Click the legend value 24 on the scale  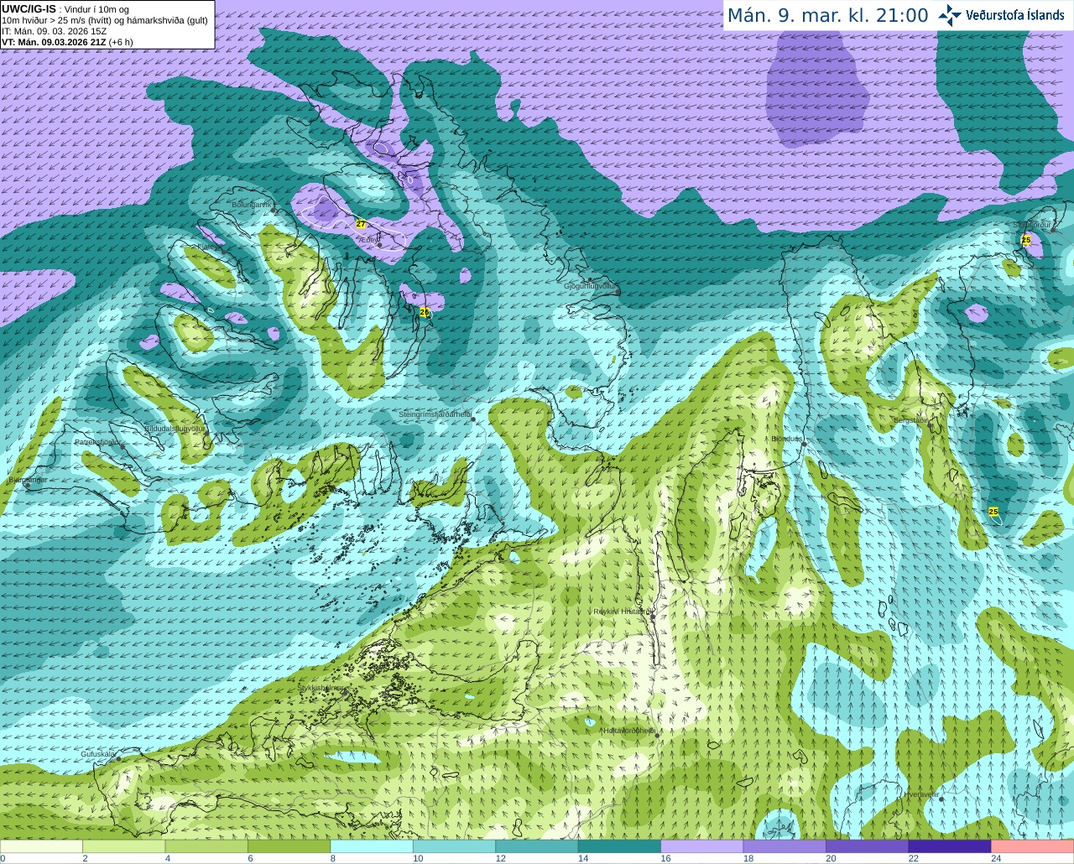click(996, 858)
